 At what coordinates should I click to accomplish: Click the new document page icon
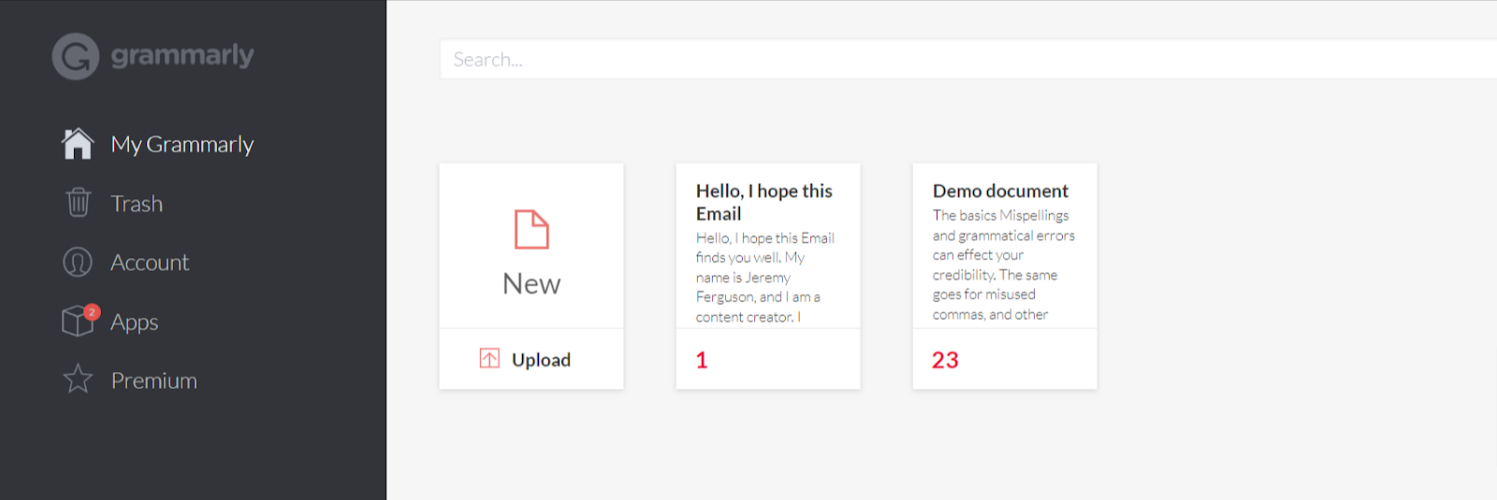click(x=531, y=229)
